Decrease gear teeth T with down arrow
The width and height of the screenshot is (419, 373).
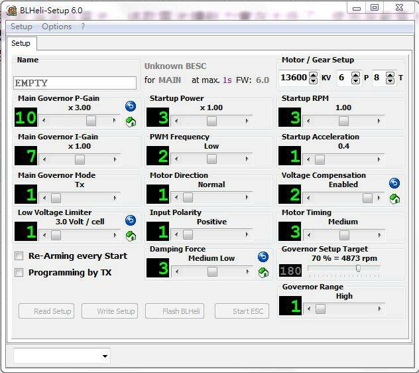[x=390, y=81]
